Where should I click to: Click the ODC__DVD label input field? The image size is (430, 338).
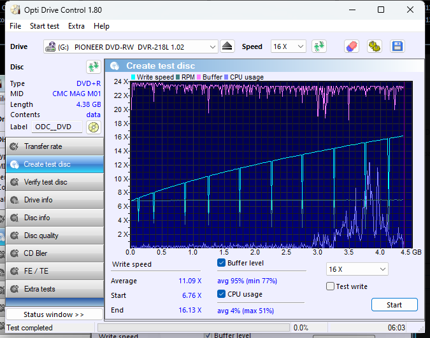click(x=57, y=127)
